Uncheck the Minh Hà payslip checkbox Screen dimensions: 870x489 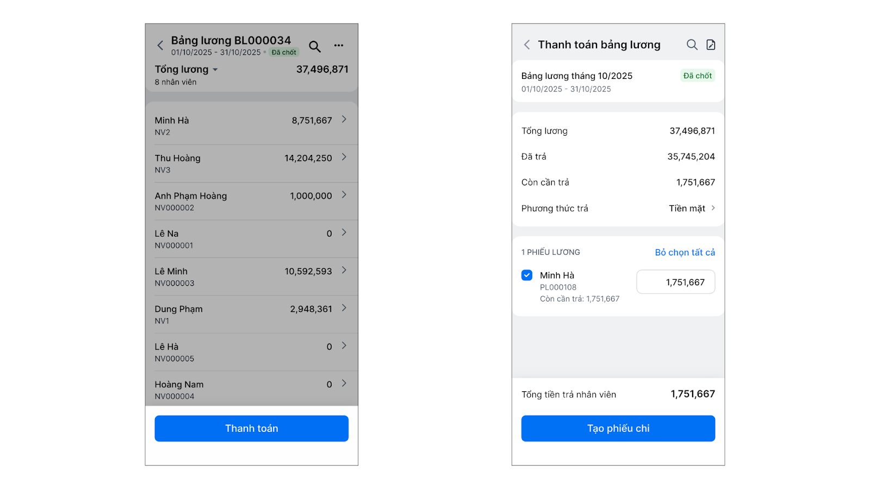click(x=527, y=275)
